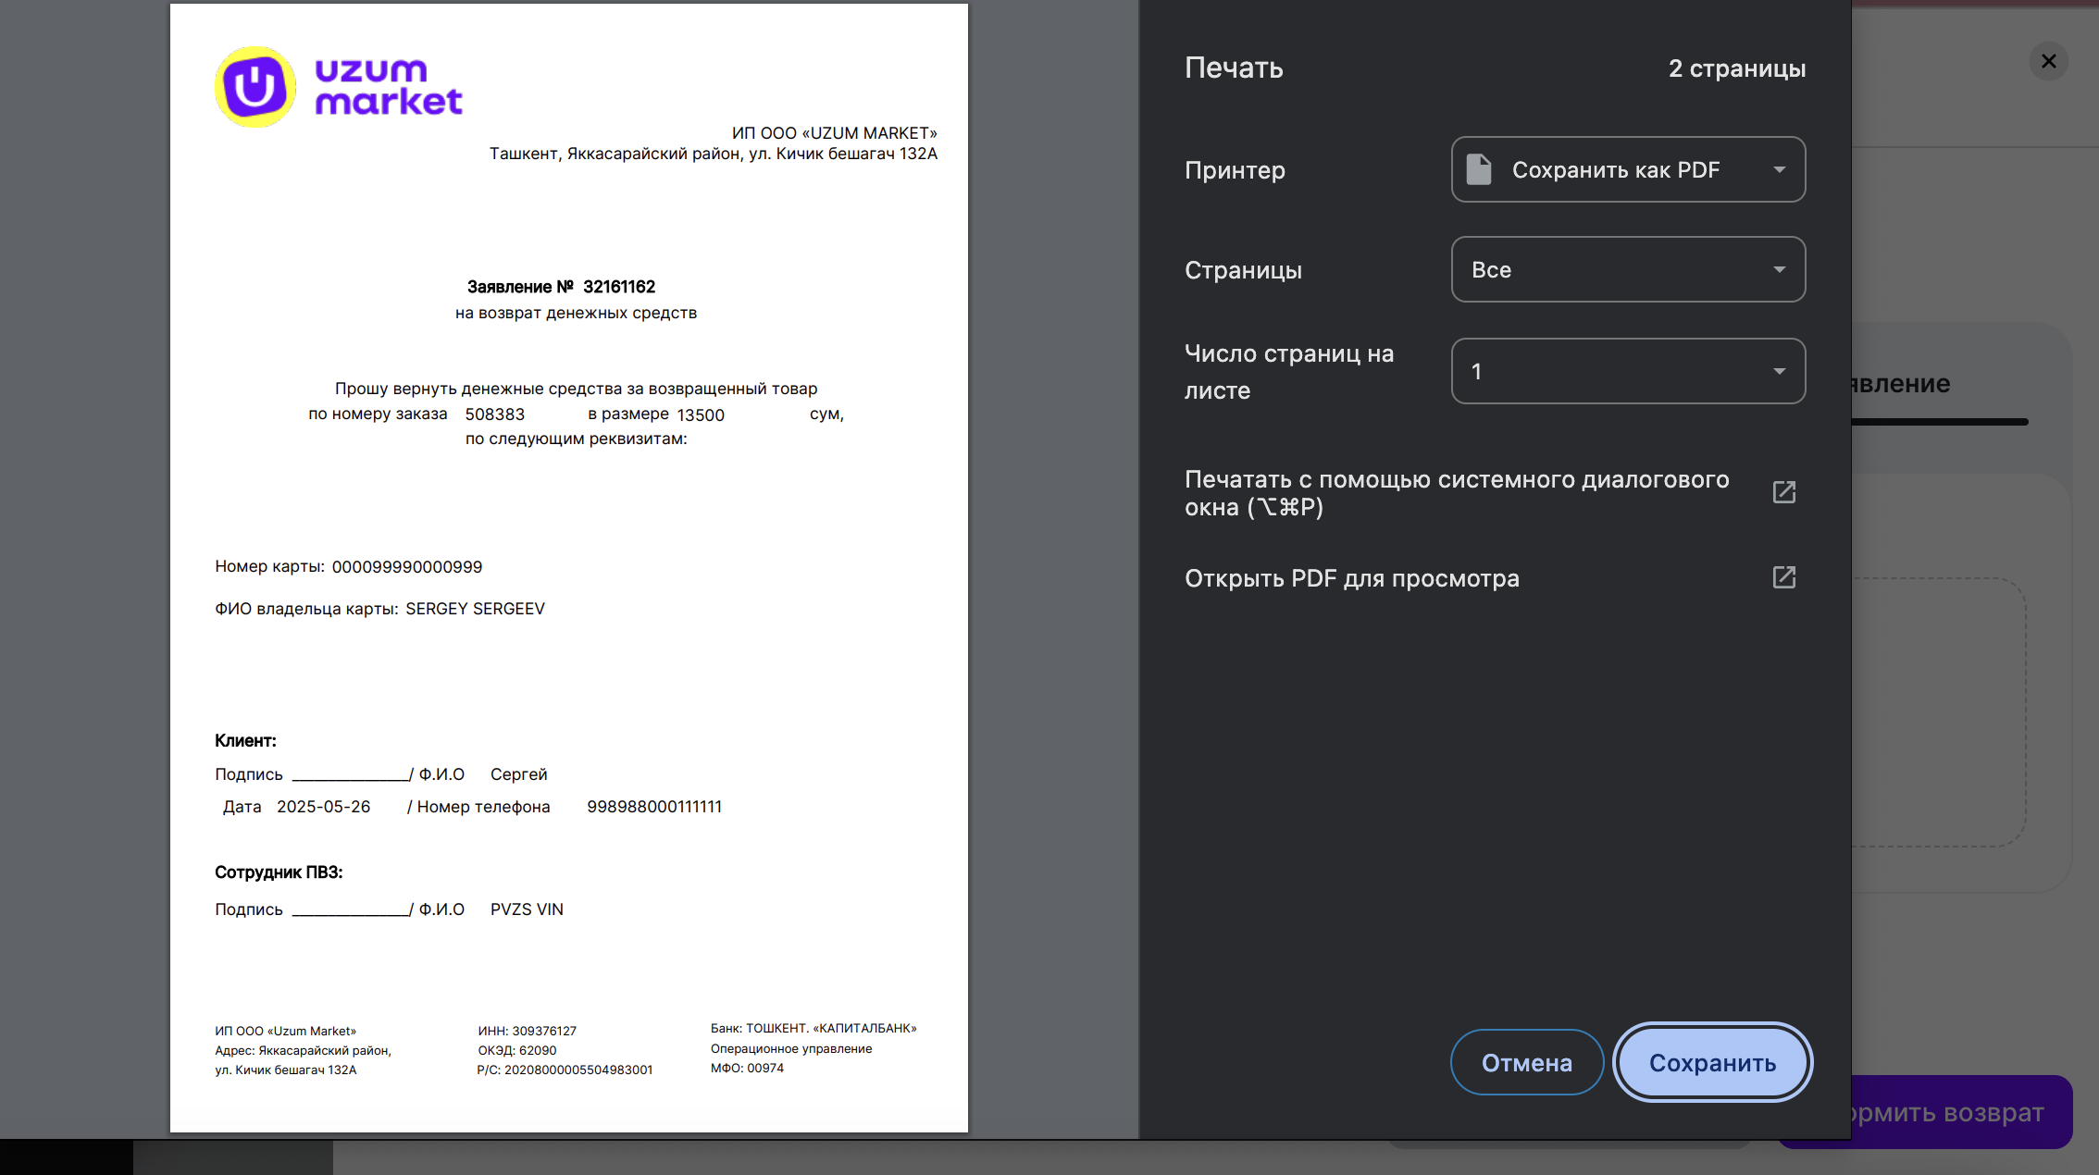This screenshot has width=2099, height=1175.
Task: Click the PDF document icon in printer selector
Action: 1479,169
